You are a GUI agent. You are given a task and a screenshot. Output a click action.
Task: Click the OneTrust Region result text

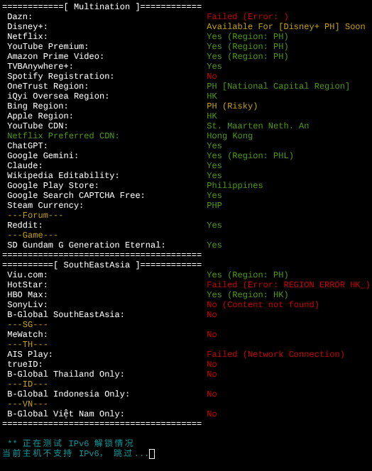tap(278, 87)
